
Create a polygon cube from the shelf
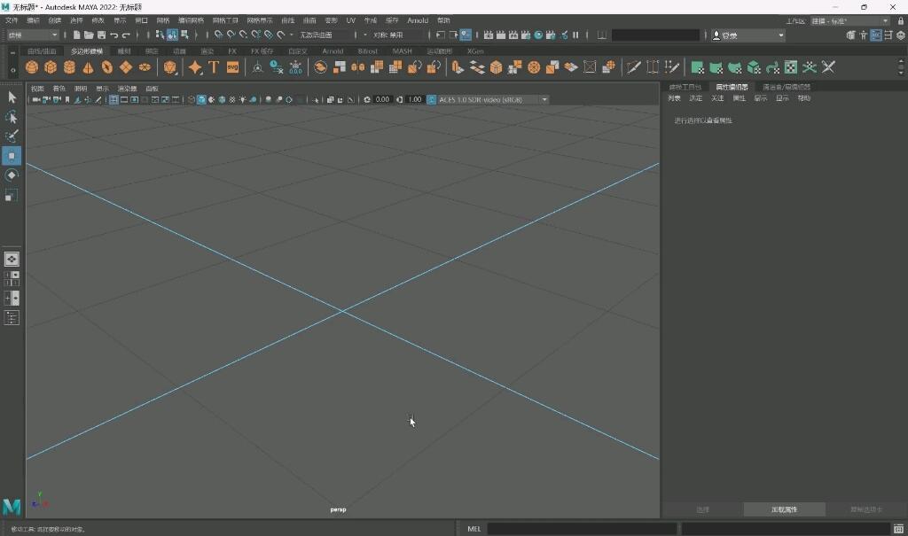tap(51, 67)
